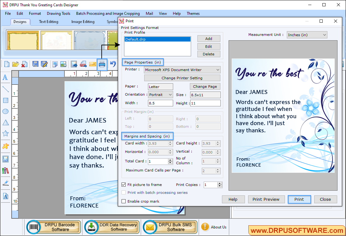Select the Text tool in left sidebar
346x236 pixels.
[5, 77]
